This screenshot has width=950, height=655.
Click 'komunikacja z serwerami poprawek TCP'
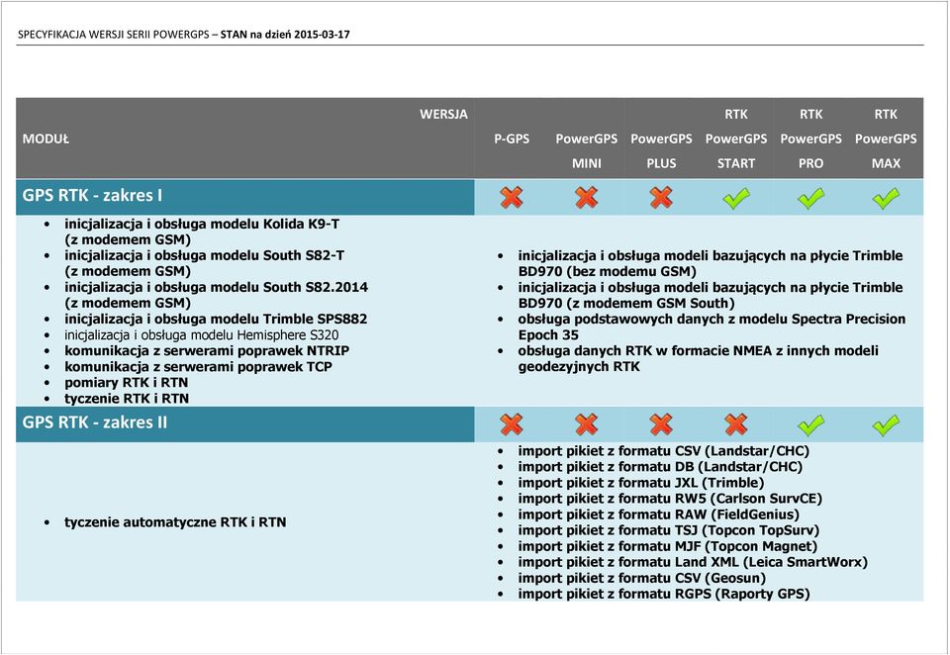click(x=198, y=366)
